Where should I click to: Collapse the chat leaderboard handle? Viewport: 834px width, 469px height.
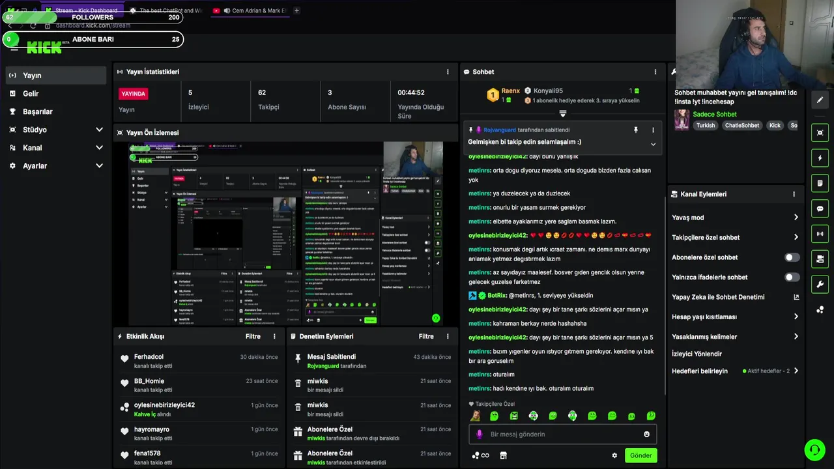[563, 113]
